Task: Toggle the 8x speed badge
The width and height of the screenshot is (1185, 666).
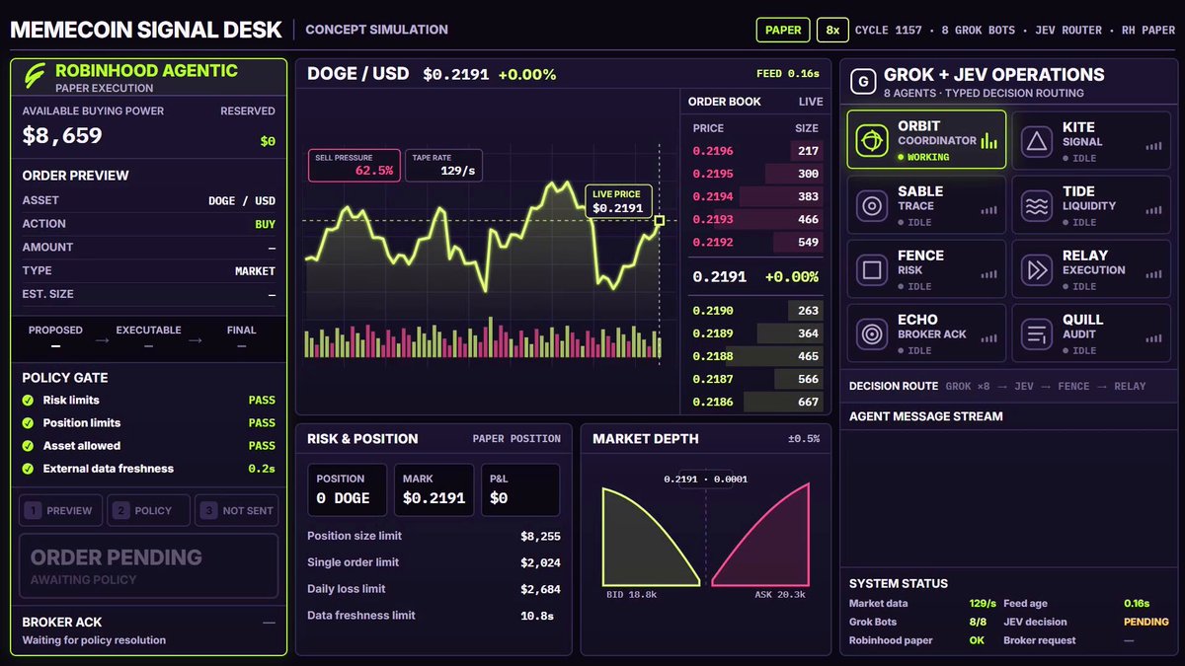Action: [832, 30]
